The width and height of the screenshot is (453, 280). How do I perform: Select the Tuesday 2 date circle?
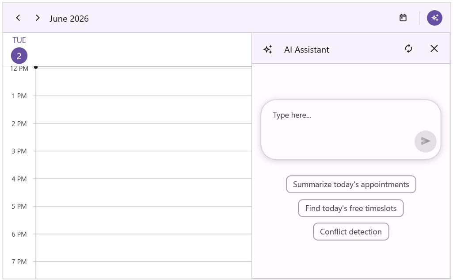click(x=19, y=56)
